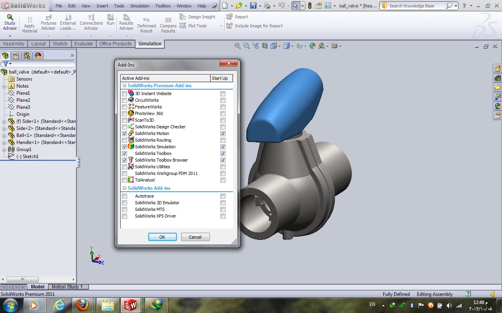Click the Active Add-ins column header
Image resolution: width=502 pixels, height=313 pixels.
point(166,78)
